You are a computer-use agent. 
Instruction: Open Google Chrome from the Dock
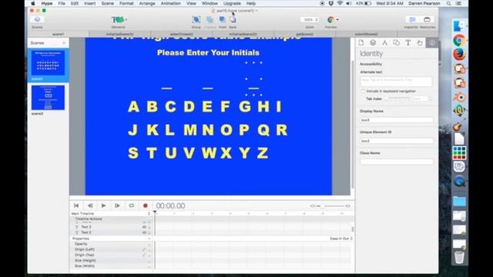[x=459, y=41]
